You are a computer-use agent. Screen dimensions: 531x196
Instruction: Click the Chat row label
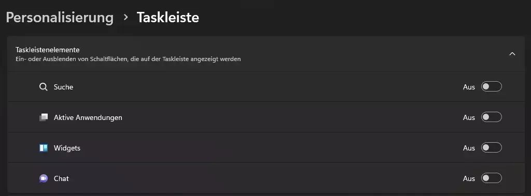coord(61,178)
